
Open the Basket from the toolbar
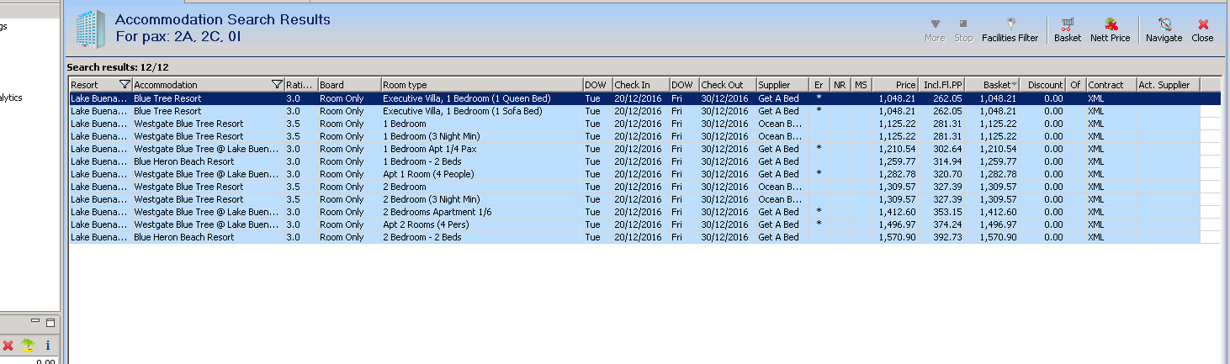click(x=1068, y=30)
